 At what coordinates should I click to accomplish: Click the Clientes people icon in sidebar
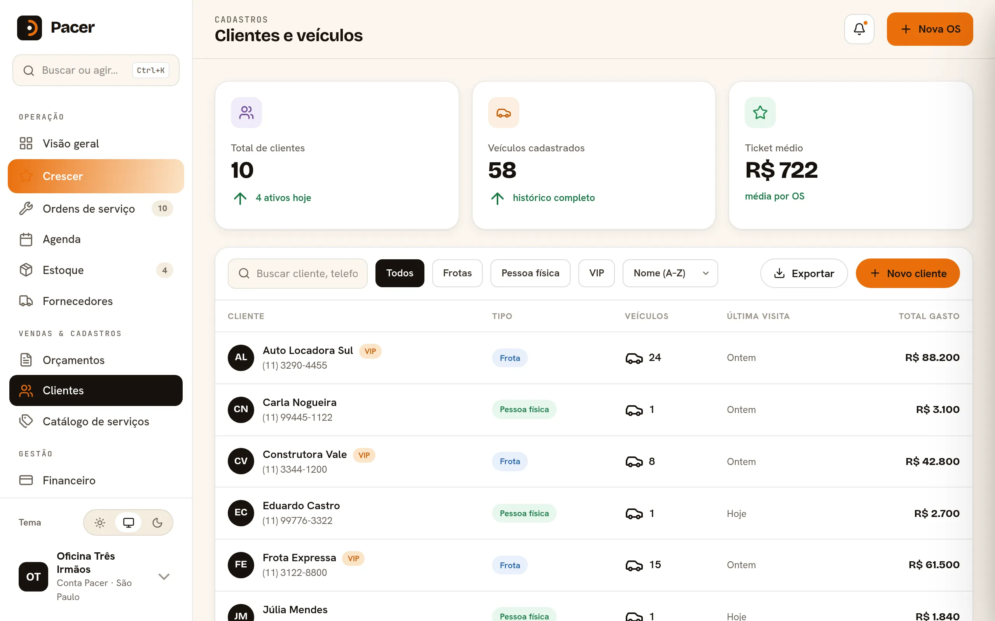26,390
